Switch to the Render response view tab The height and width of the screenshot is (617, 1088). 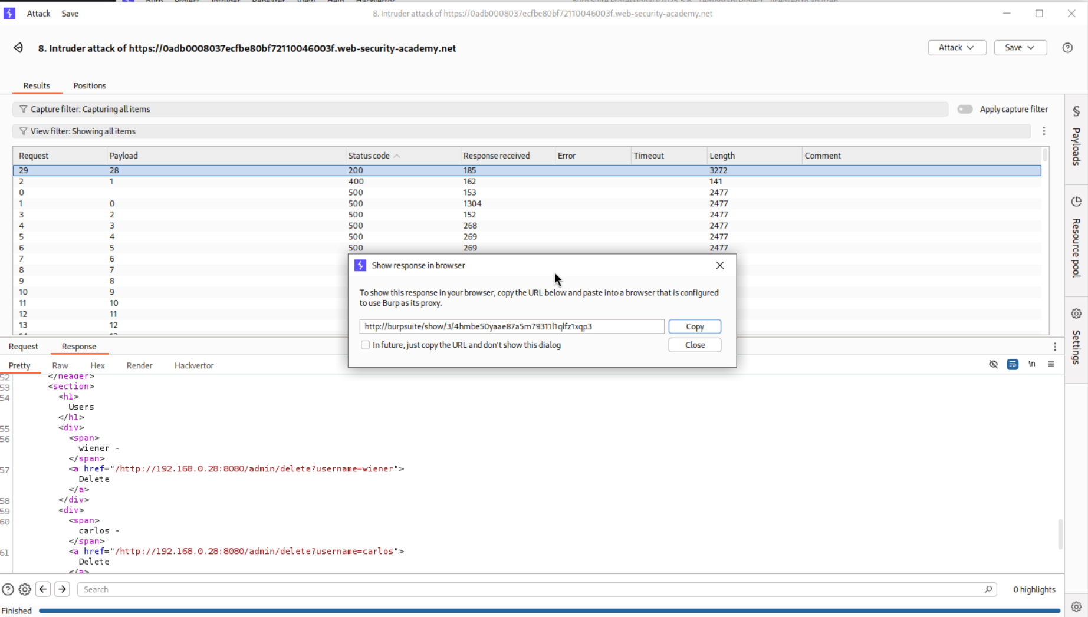tap(139, 365)
